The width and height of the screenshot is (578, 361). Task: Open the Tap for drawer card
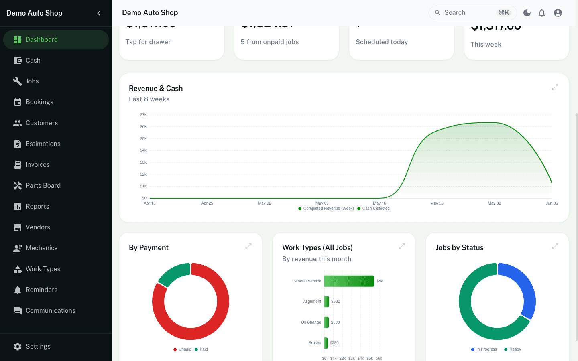point(171,43)
